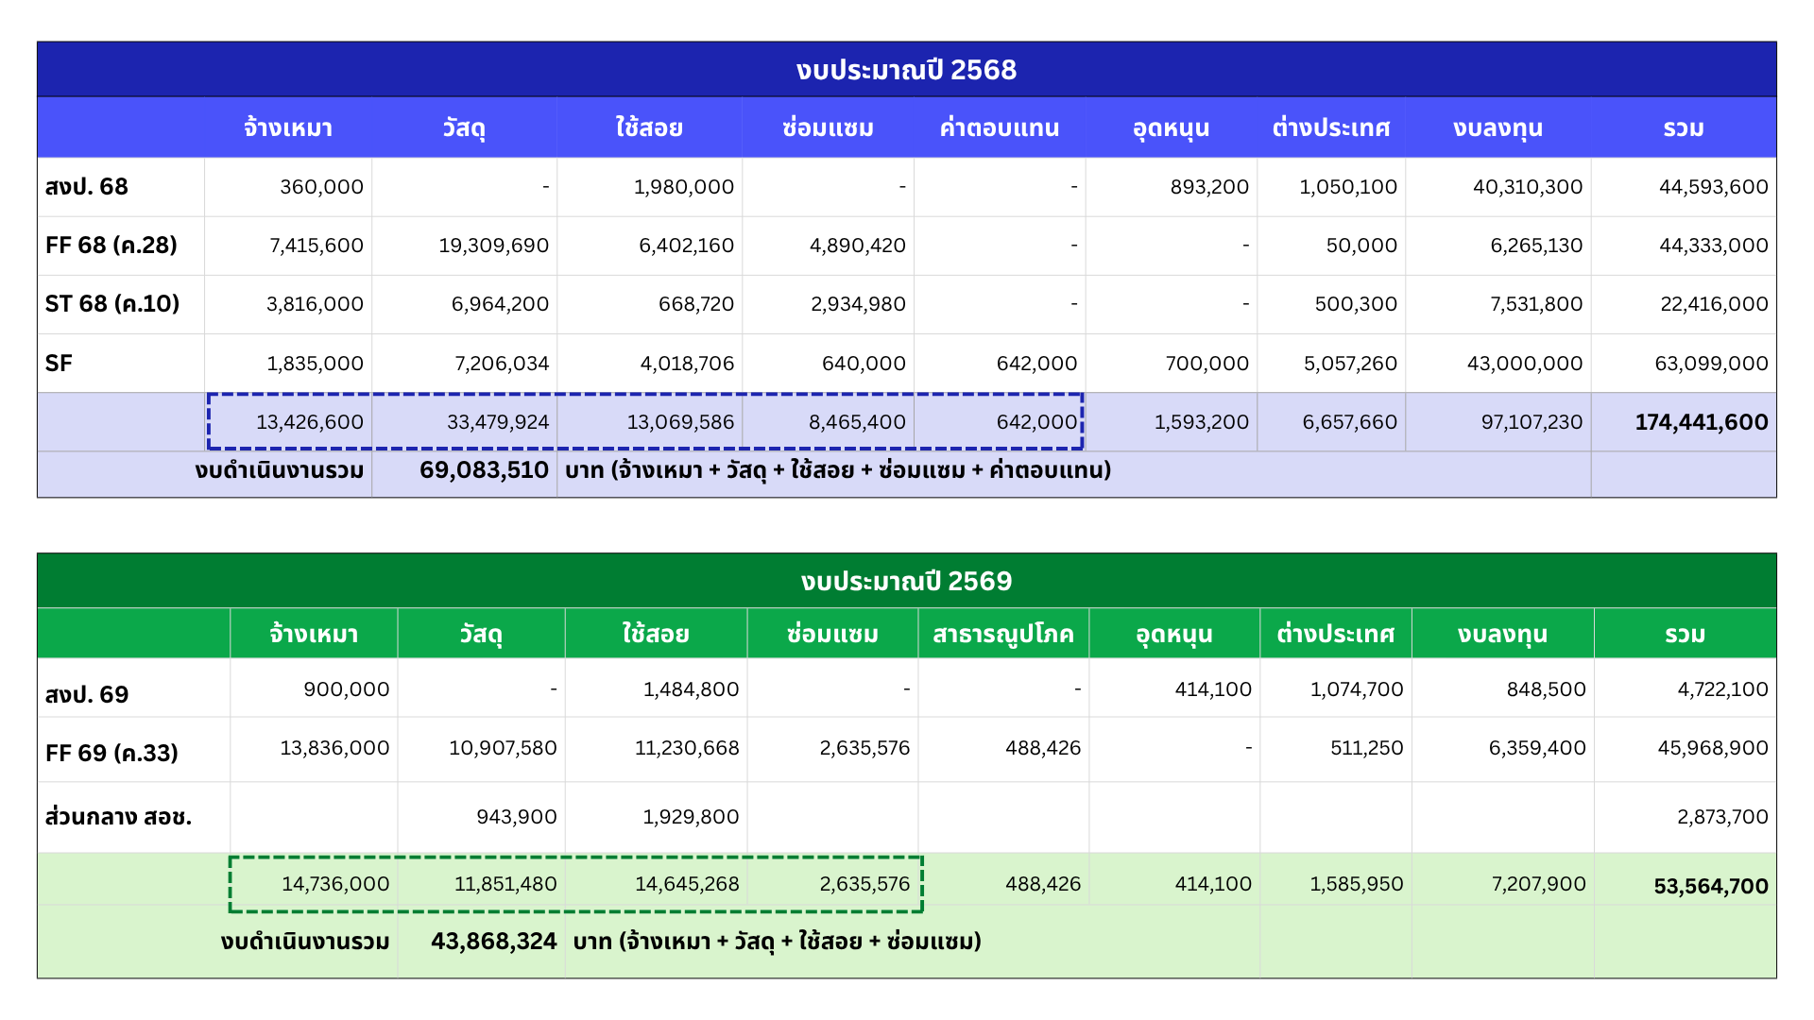Select the 53,564,700 total cell
Image resolution: width=1814 pixels, height=1020 pixels.
[1710, 886]
